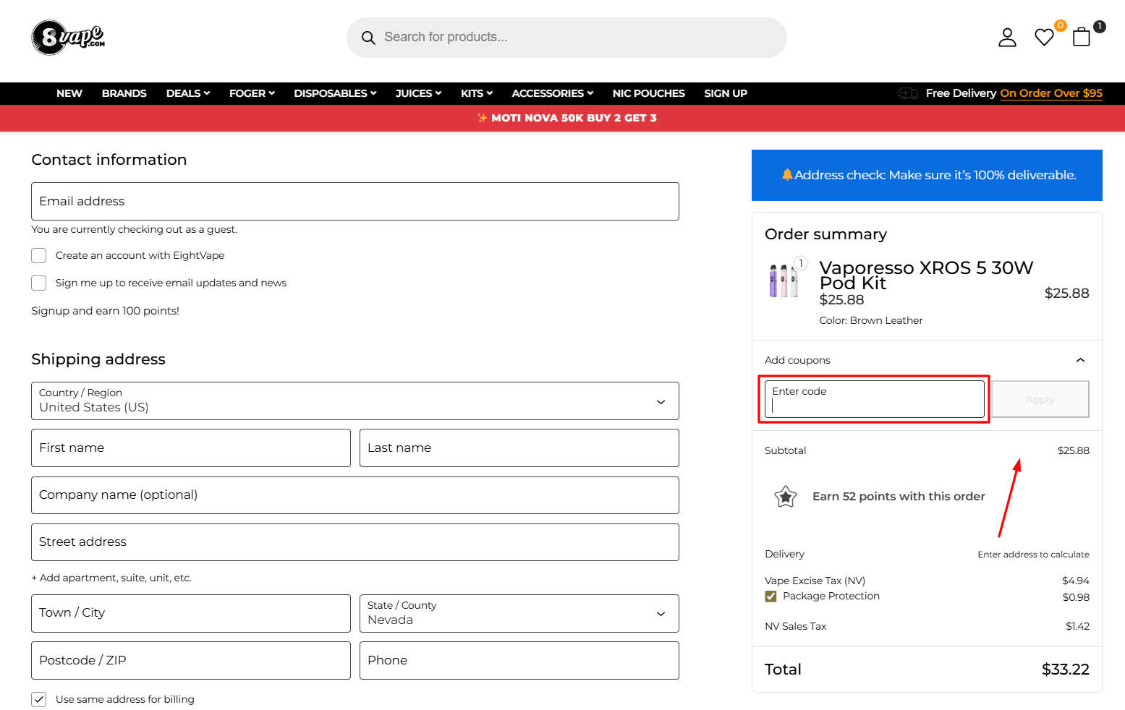Click the Email address field
The image size is (1125, 710).
[x=355, y=202]
